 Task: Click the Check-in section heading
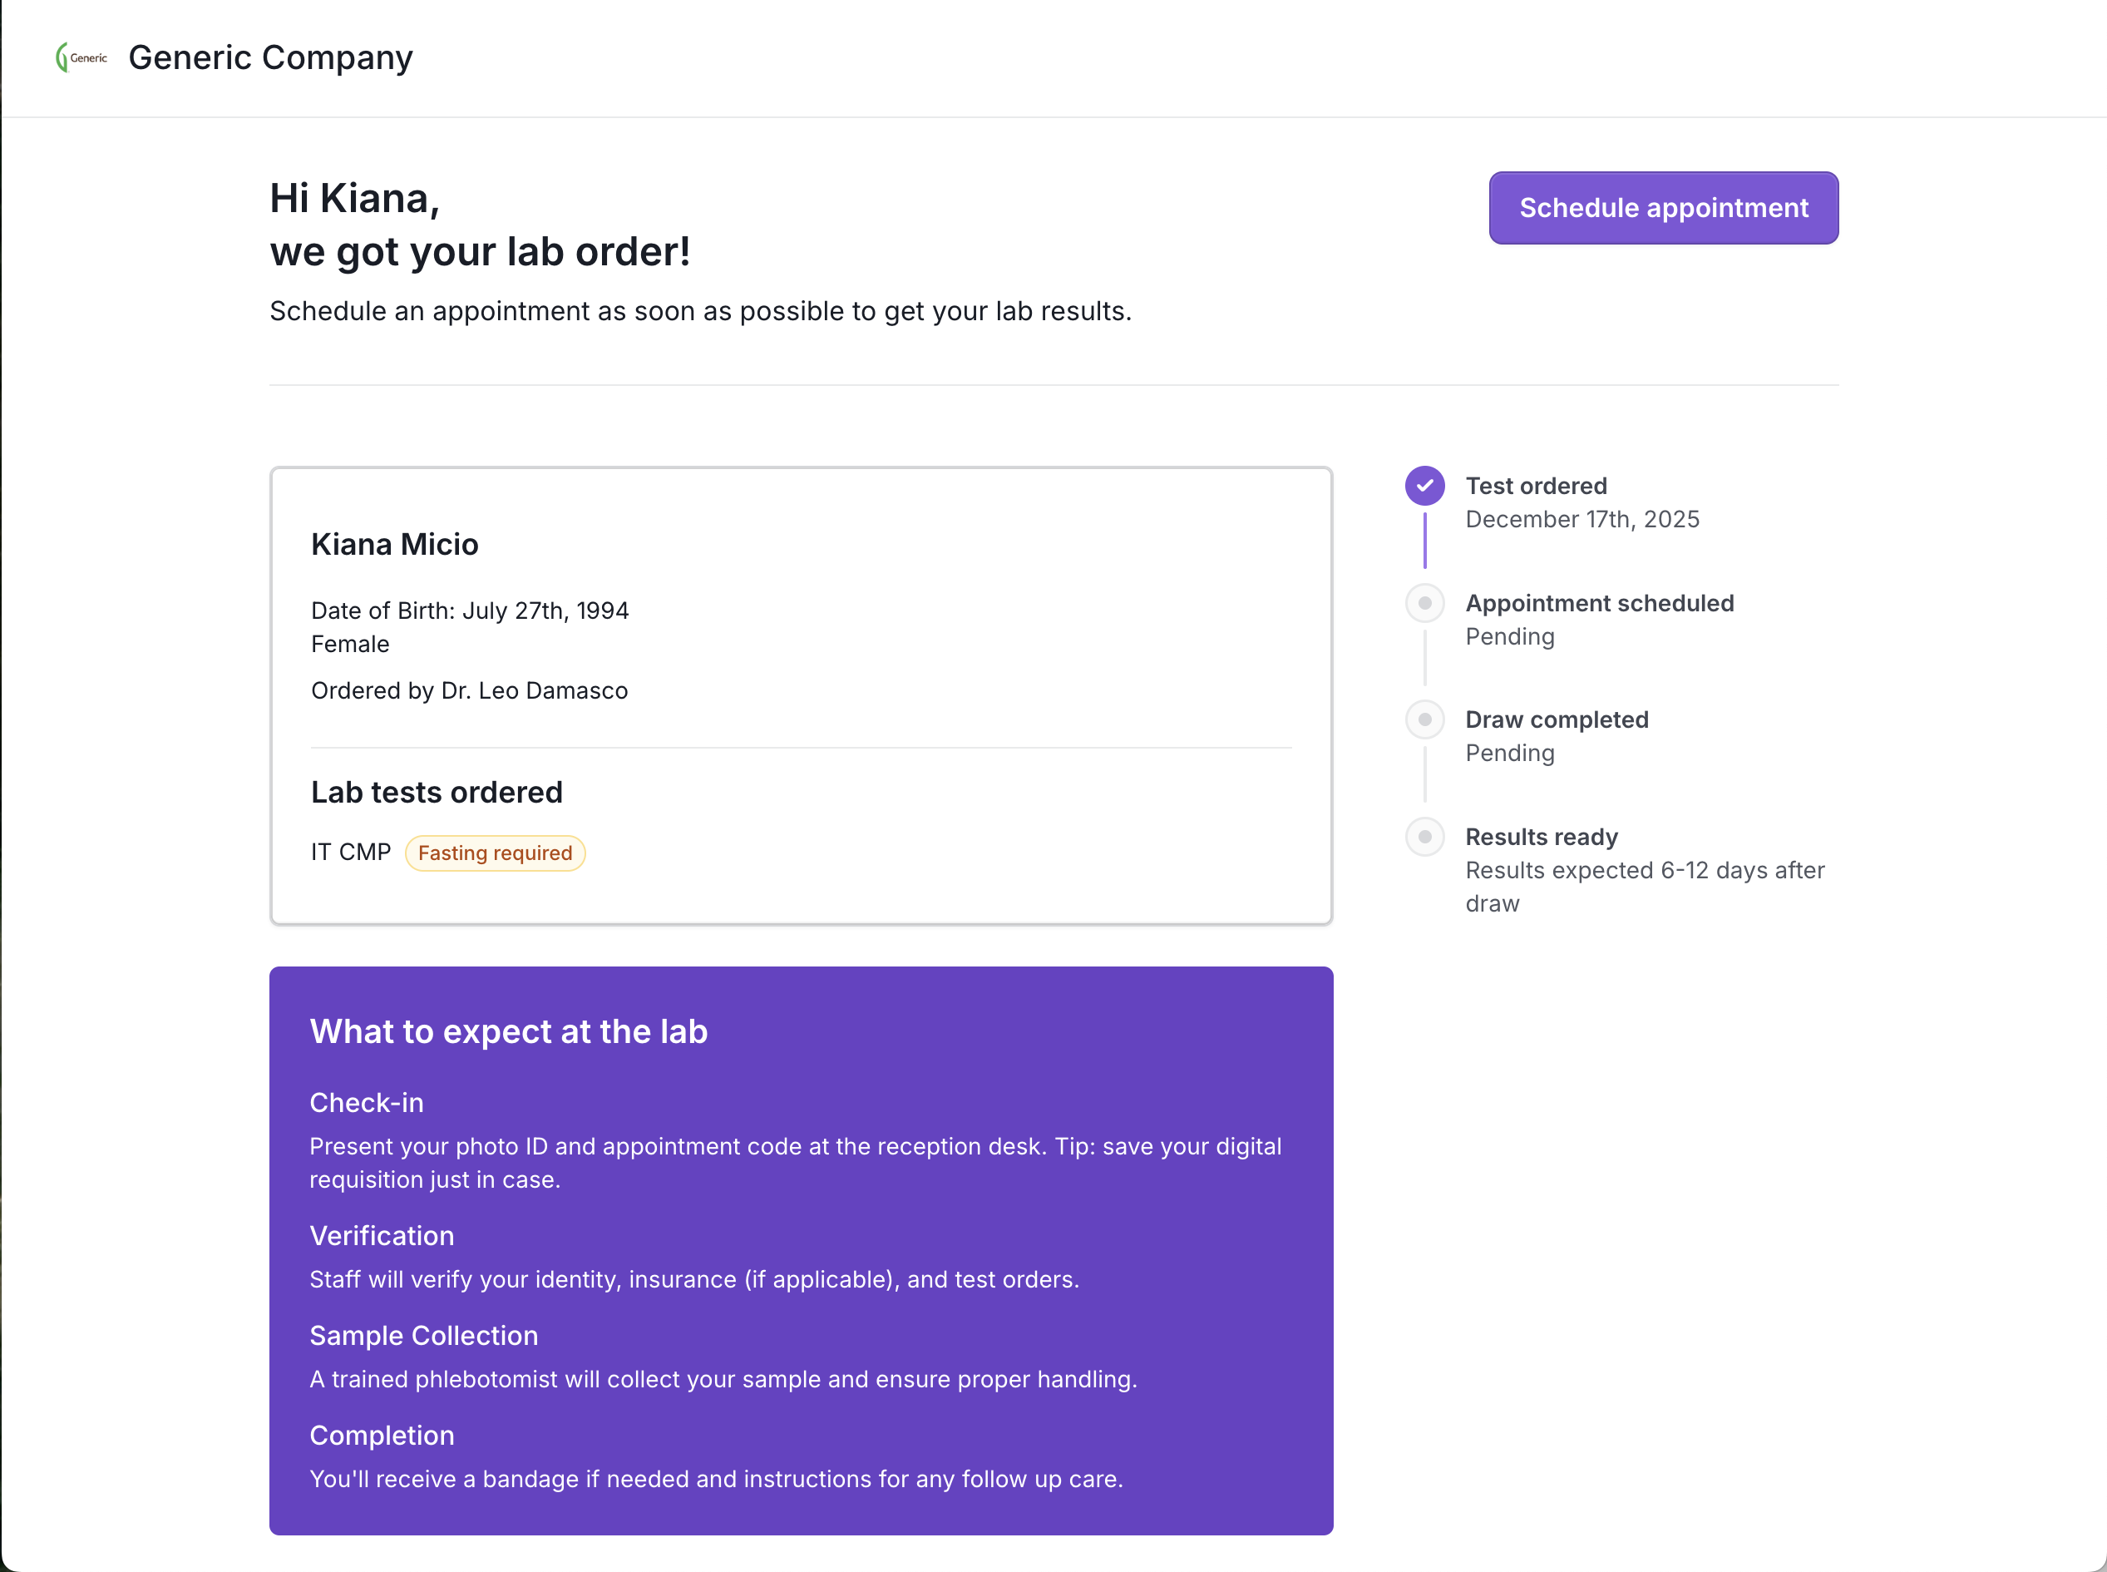click(x=366, y=1103)
